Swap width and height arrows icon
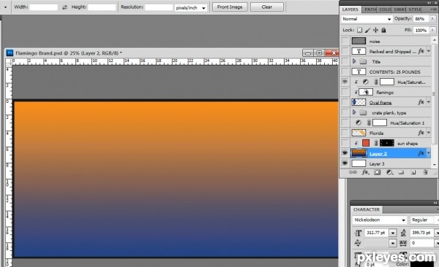The image size is (439, 267). click(64, 7)
